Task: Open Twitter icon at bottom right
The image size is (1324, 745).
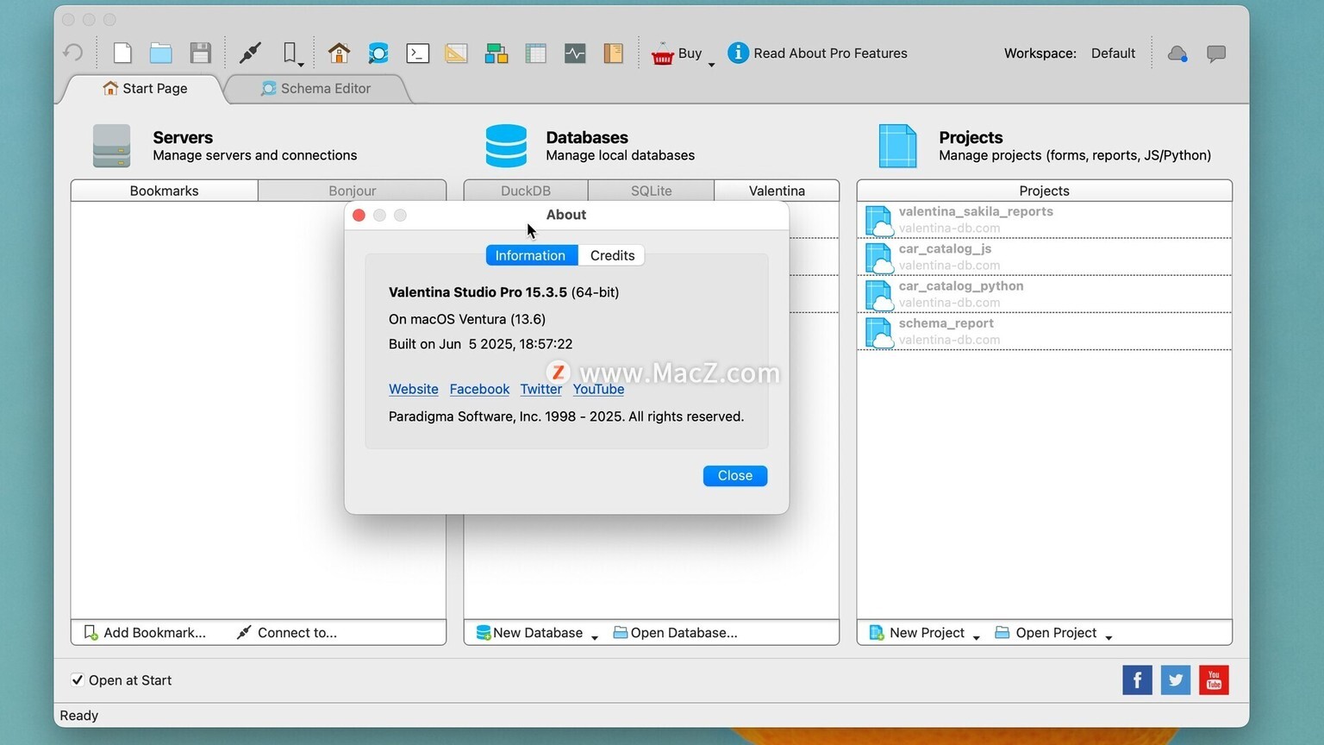Action: (1176, 679)
